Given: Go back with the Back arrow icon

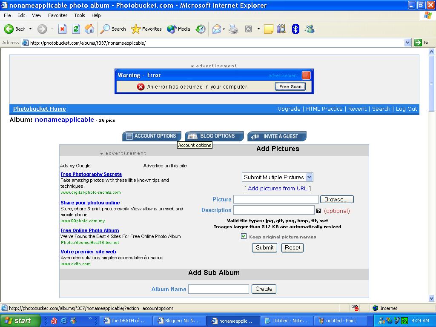Looking at the screenshot, I should pos(9,29).
